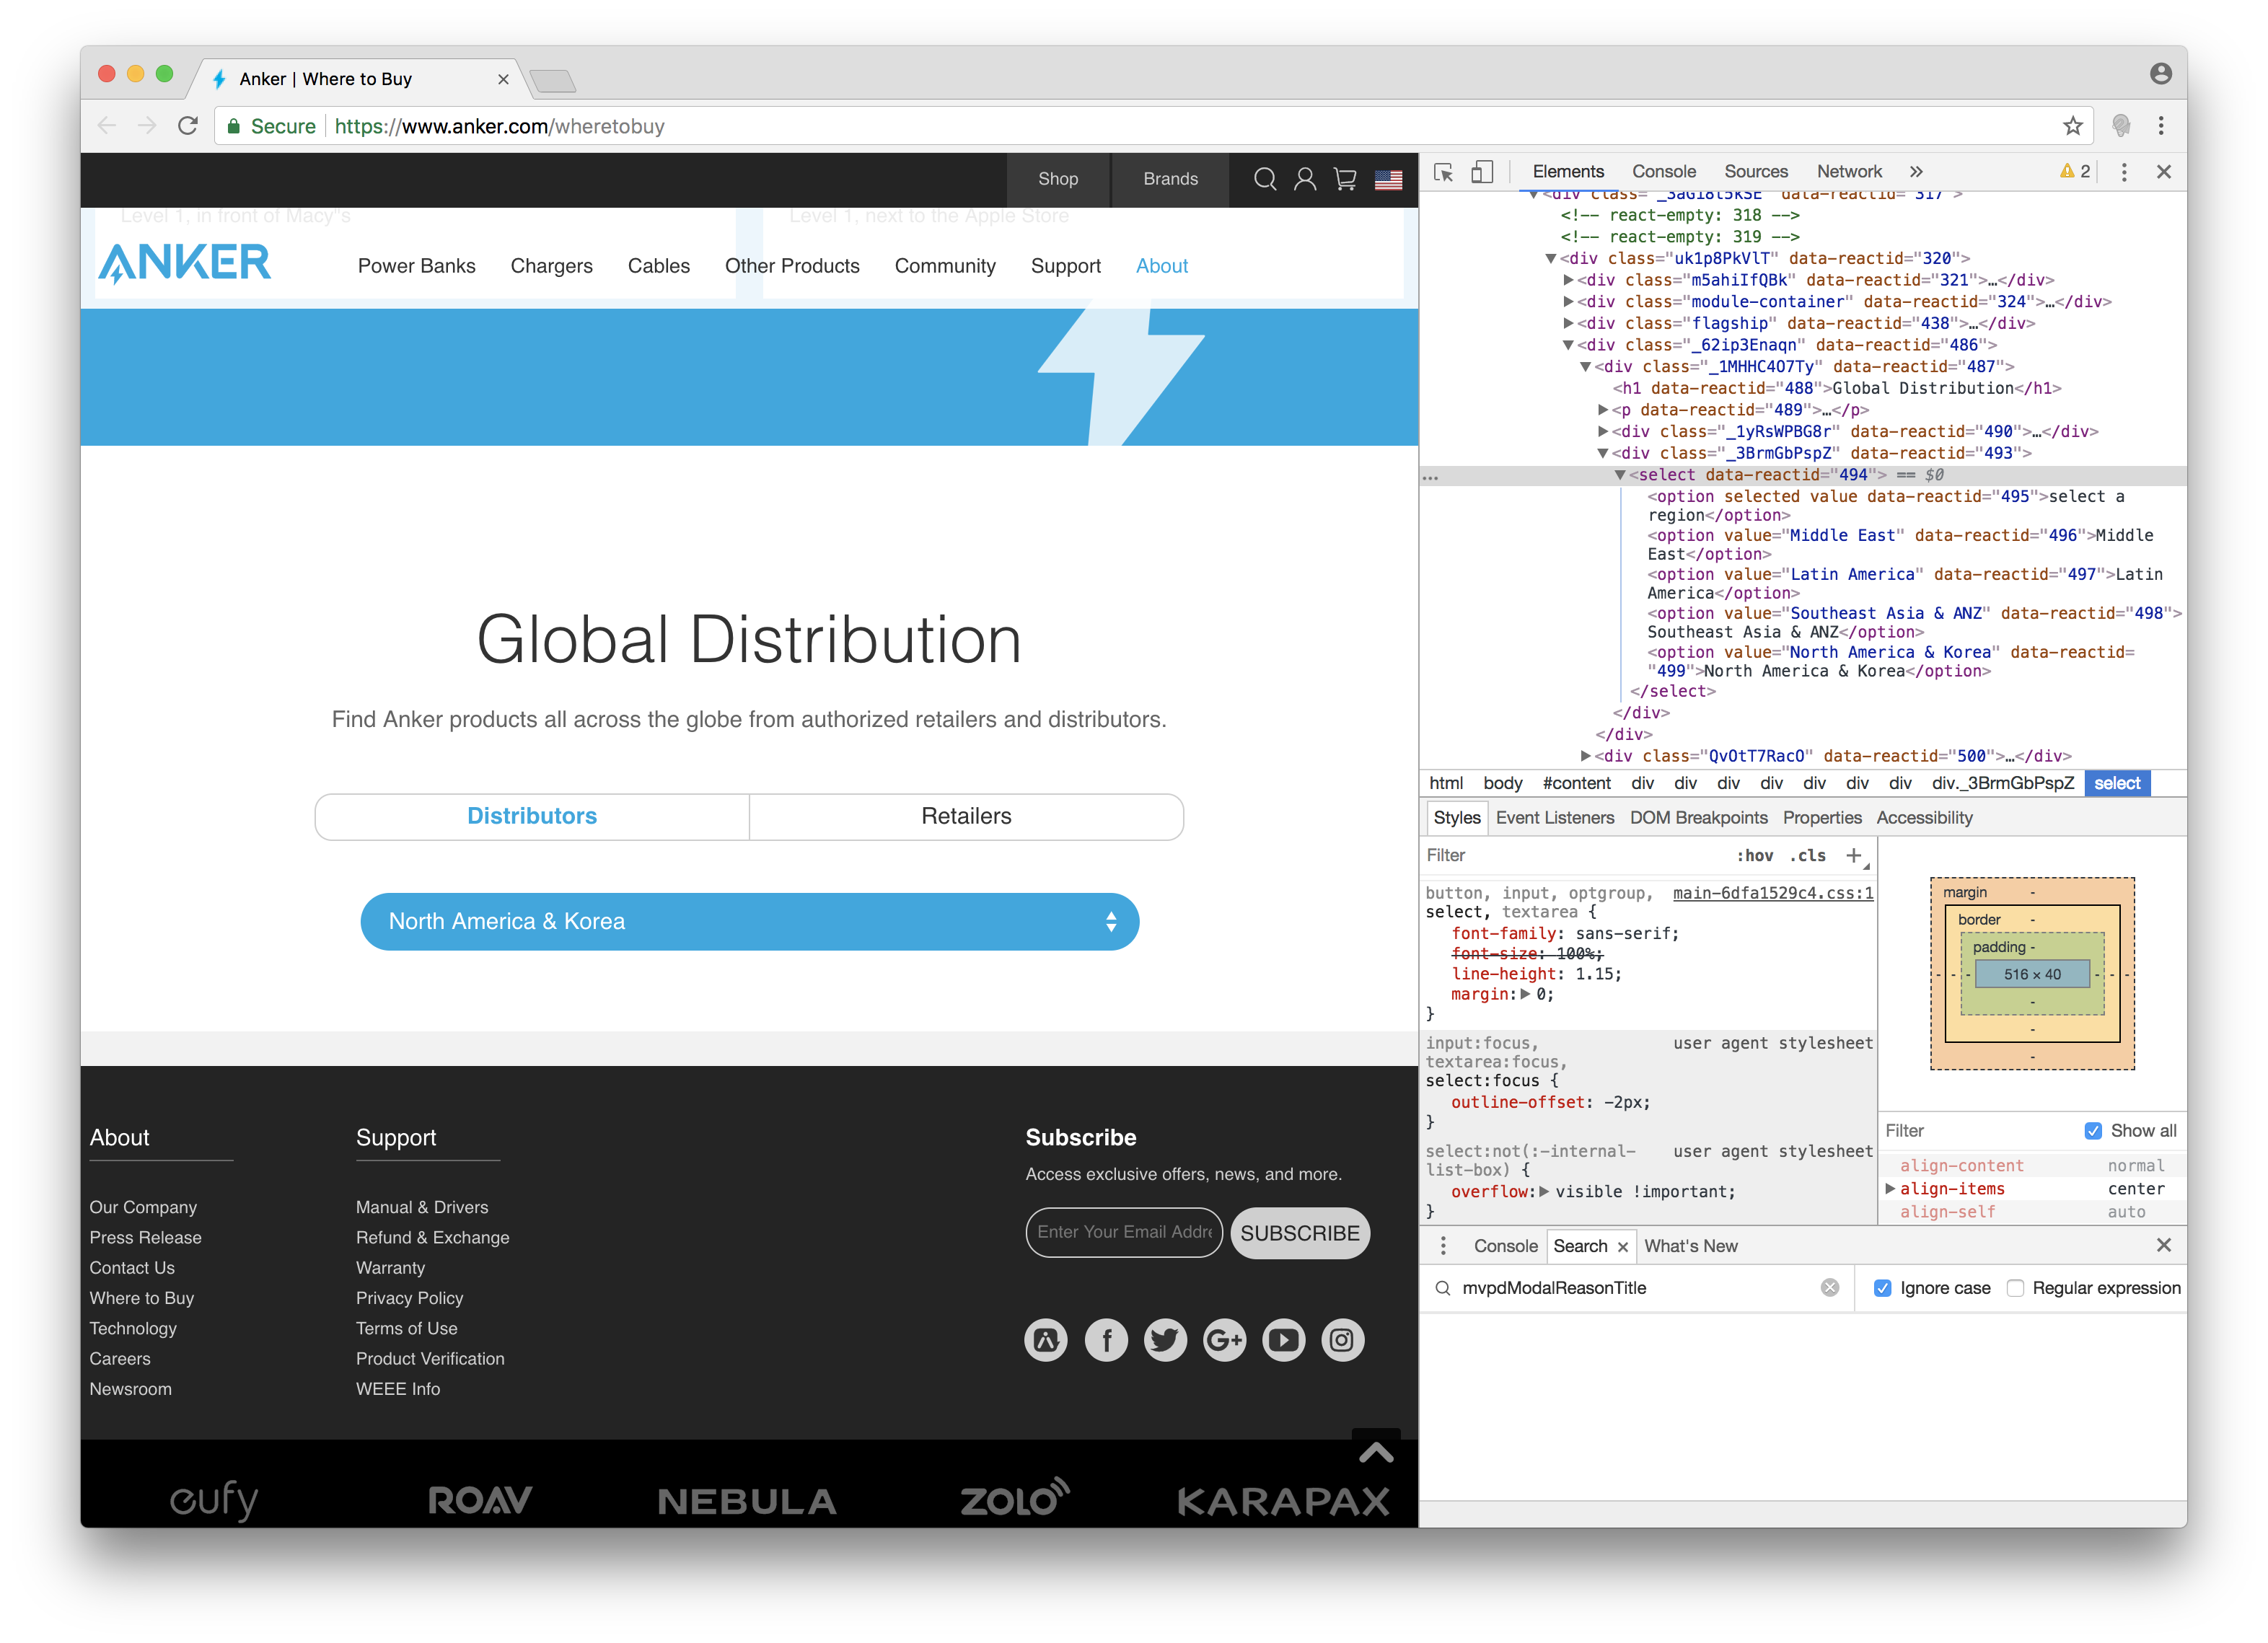This screenshot has height=1643, width=2268.
Task: Open the search icon in Anker header
Action: click(x=1266, y=180)
